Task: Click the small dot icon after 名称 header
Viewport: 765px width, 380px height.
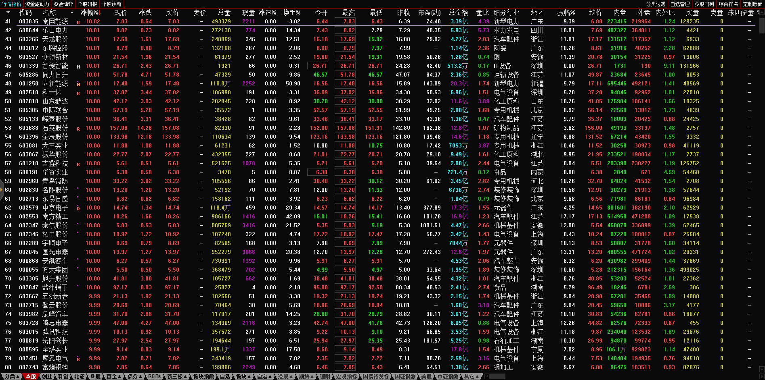Action: click(72, 13)
